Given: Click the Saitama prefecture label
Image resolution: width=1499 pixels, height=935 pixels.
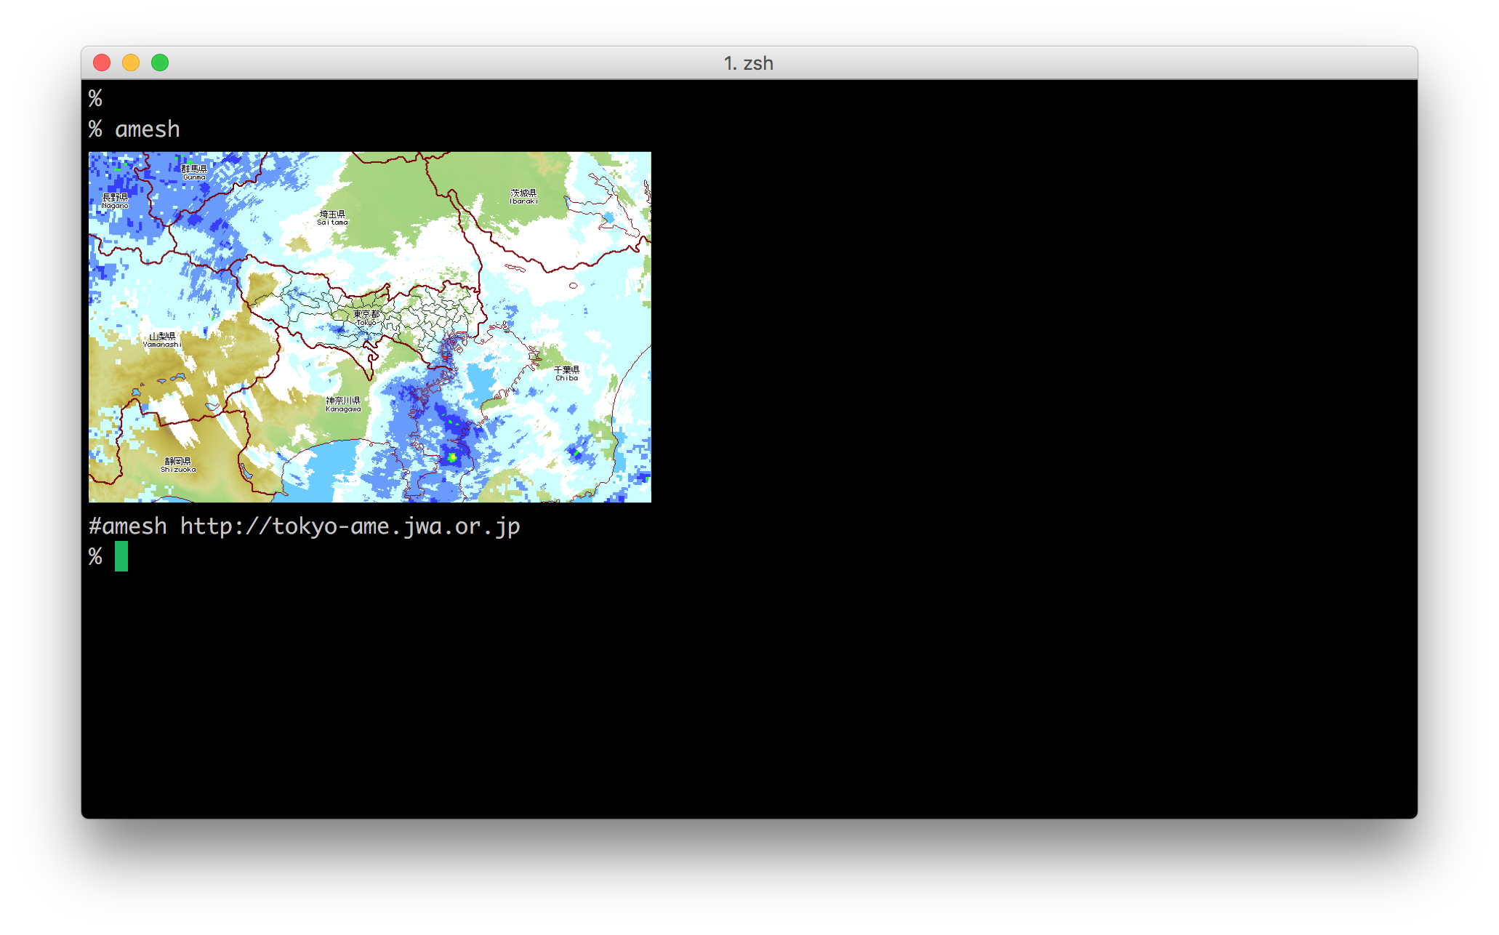Looking at the screenshot, I should tap(332, 217).
